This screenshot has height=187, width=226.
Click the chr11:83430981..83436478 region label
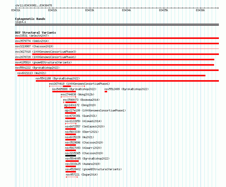34,5
